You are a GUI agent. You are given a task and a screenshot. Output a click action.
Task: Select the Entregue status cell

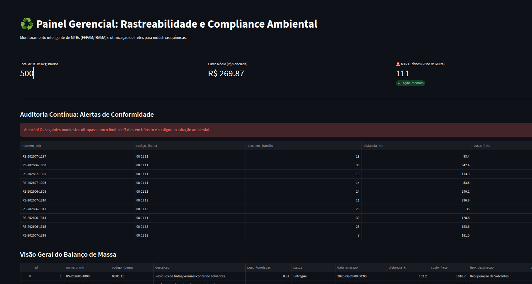[x=313, y=276]
